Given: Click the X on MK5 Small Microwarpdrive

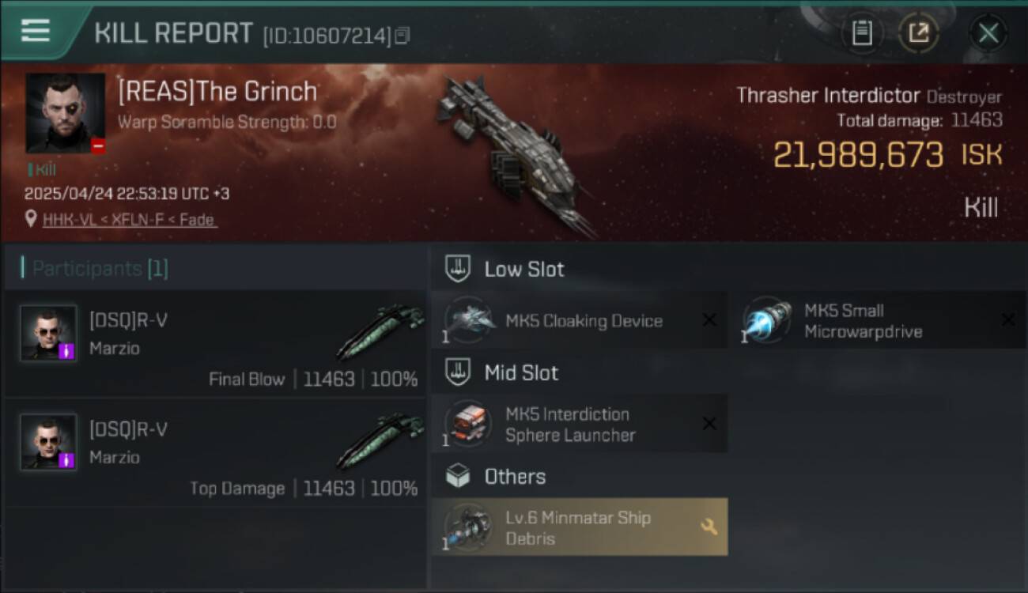Looking at the screenshot, I should (1008, 319).
